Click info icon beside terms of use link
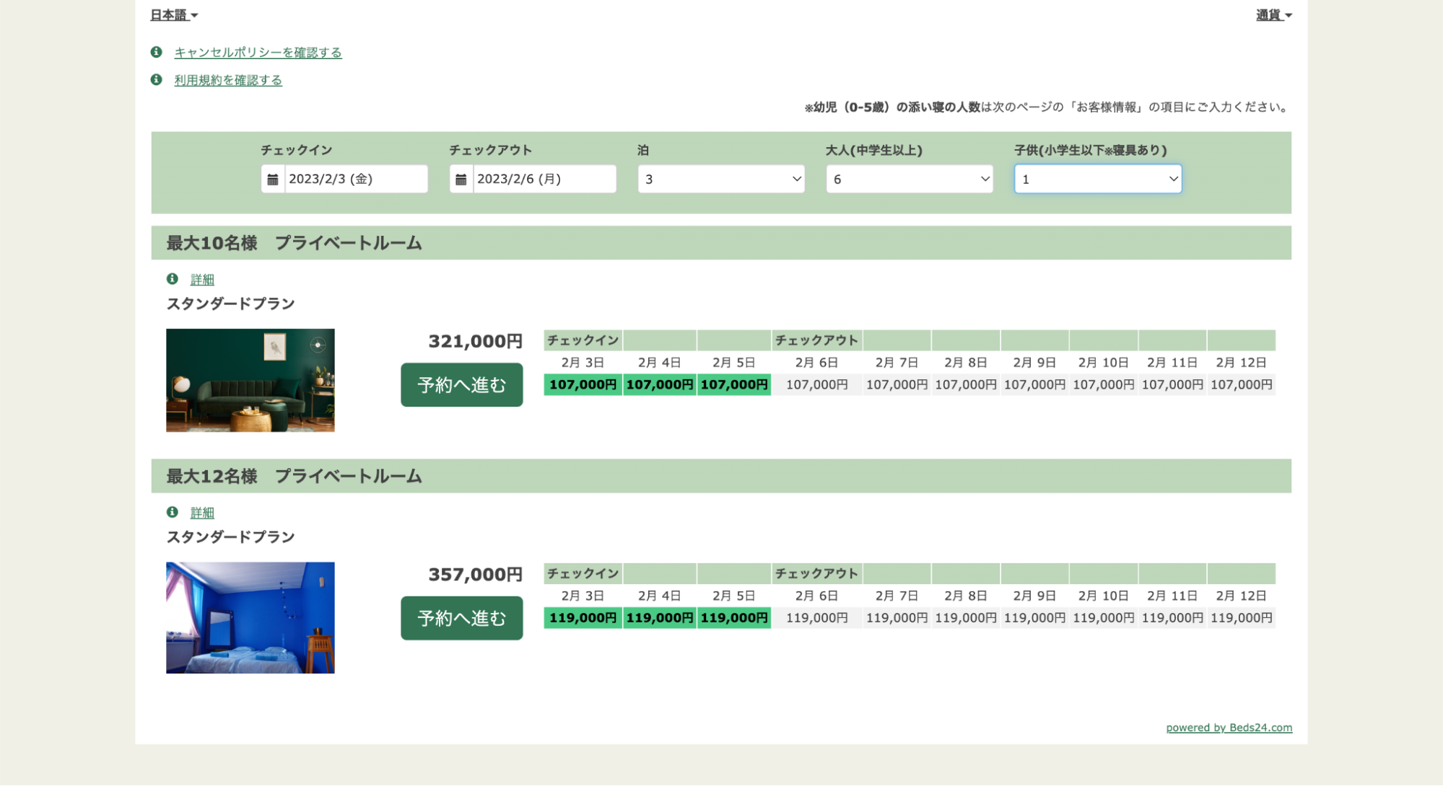 tap(156, 79)
